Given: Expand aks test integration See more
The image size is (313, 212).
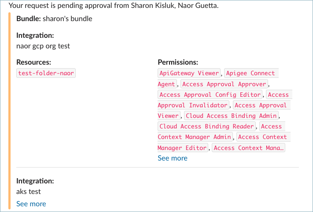Looking at the screenshot, I should [31, 204].
